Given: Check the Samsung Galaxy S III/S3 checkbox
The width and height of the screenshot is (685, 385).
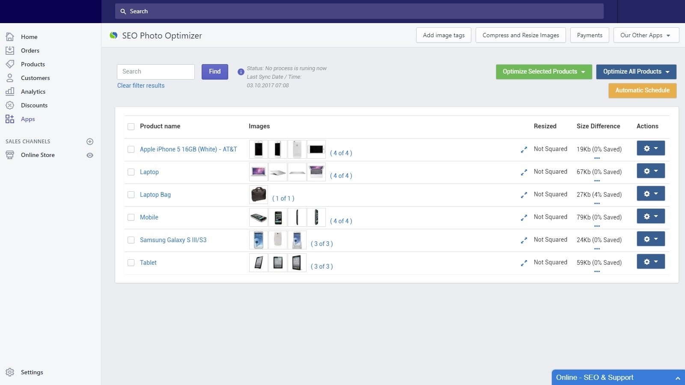Looking at the screenshot, I should coord(131,240).
